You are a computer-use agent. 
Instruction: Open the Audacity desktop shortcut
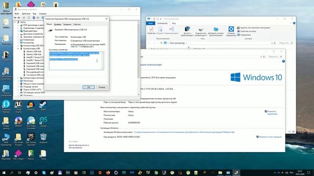(x=31, y=106)
